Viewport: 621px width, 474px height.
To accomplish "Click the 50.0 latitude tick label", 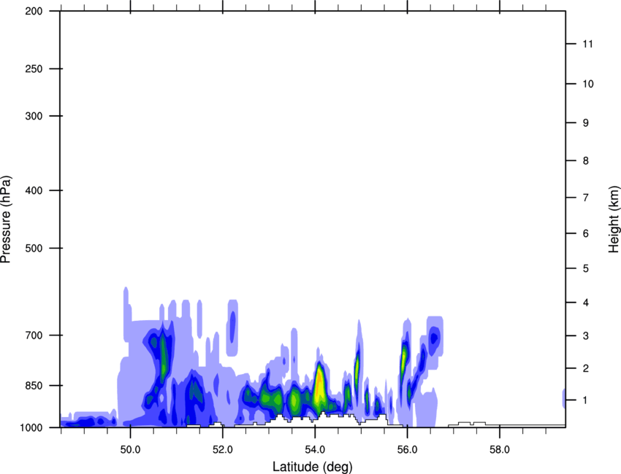I will [x=130, y=450].
